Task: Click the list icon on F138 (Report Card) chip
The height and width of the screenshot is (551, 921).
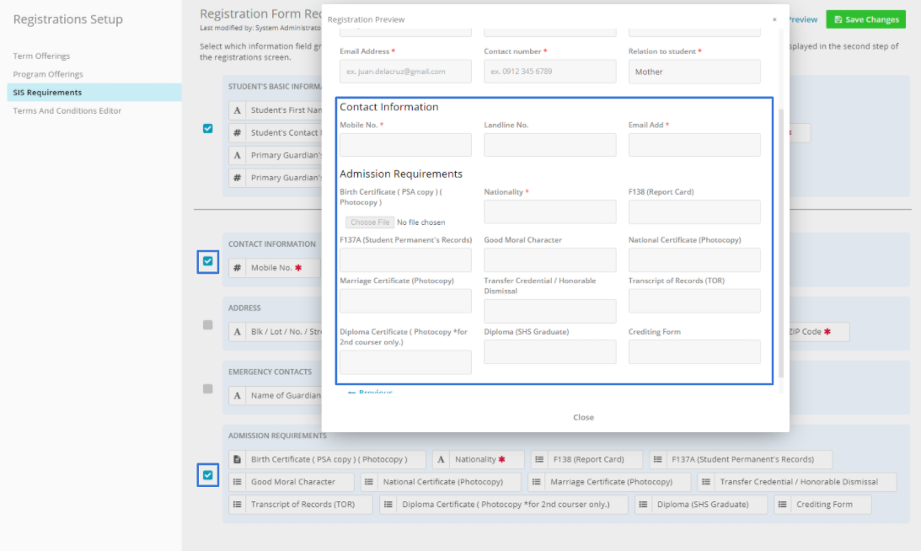Action: (x=539, y=459)
